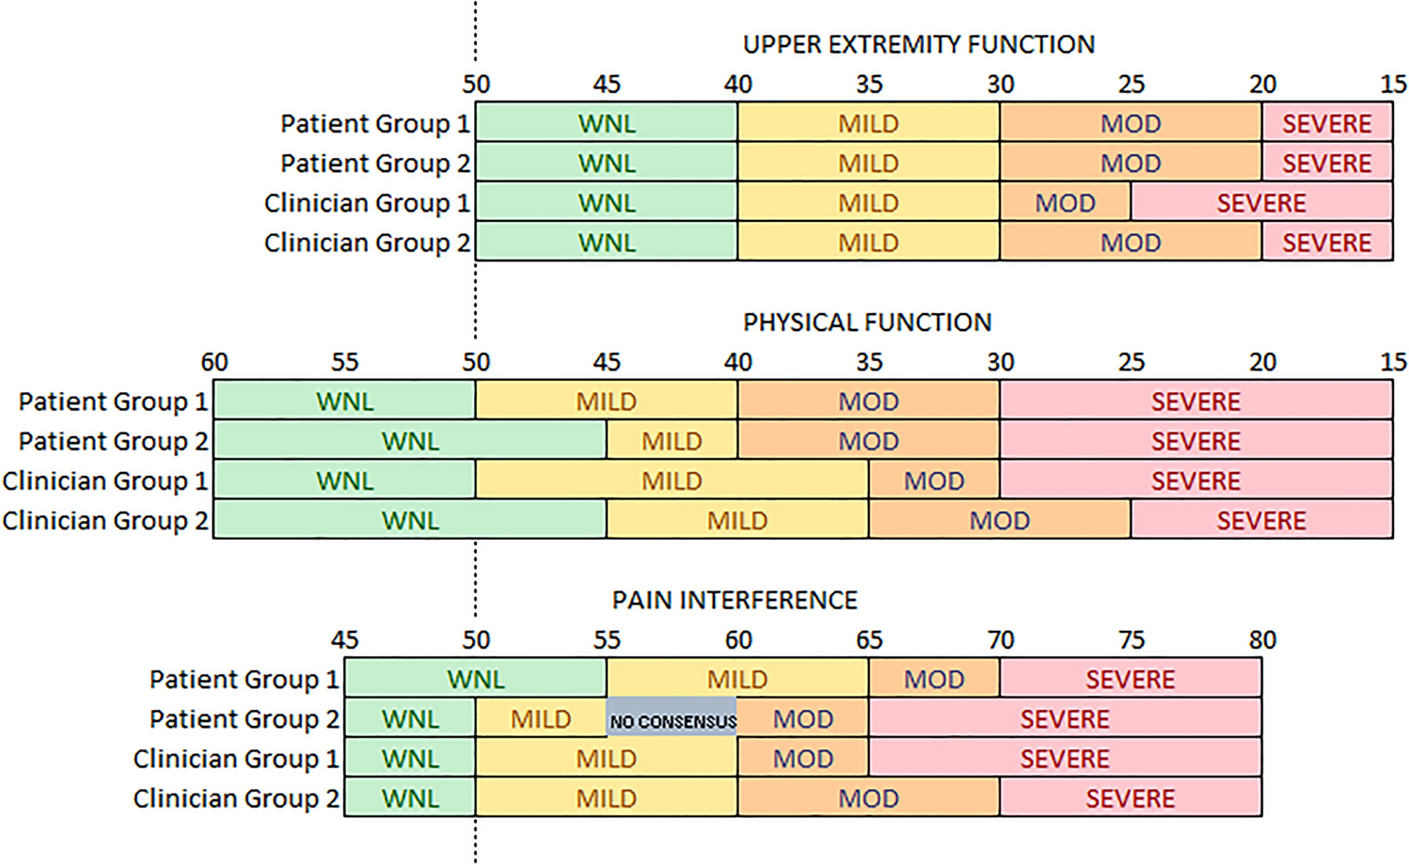1409x865 pixels.
Task: Click Upper Extremity Clinician Group 1 MOD segment
Action: [1066, 202]
